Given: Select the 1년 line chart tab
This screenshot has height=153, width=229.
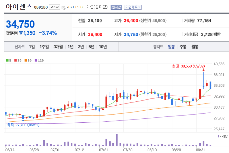Looking at the screenshot, I should 70,47.
